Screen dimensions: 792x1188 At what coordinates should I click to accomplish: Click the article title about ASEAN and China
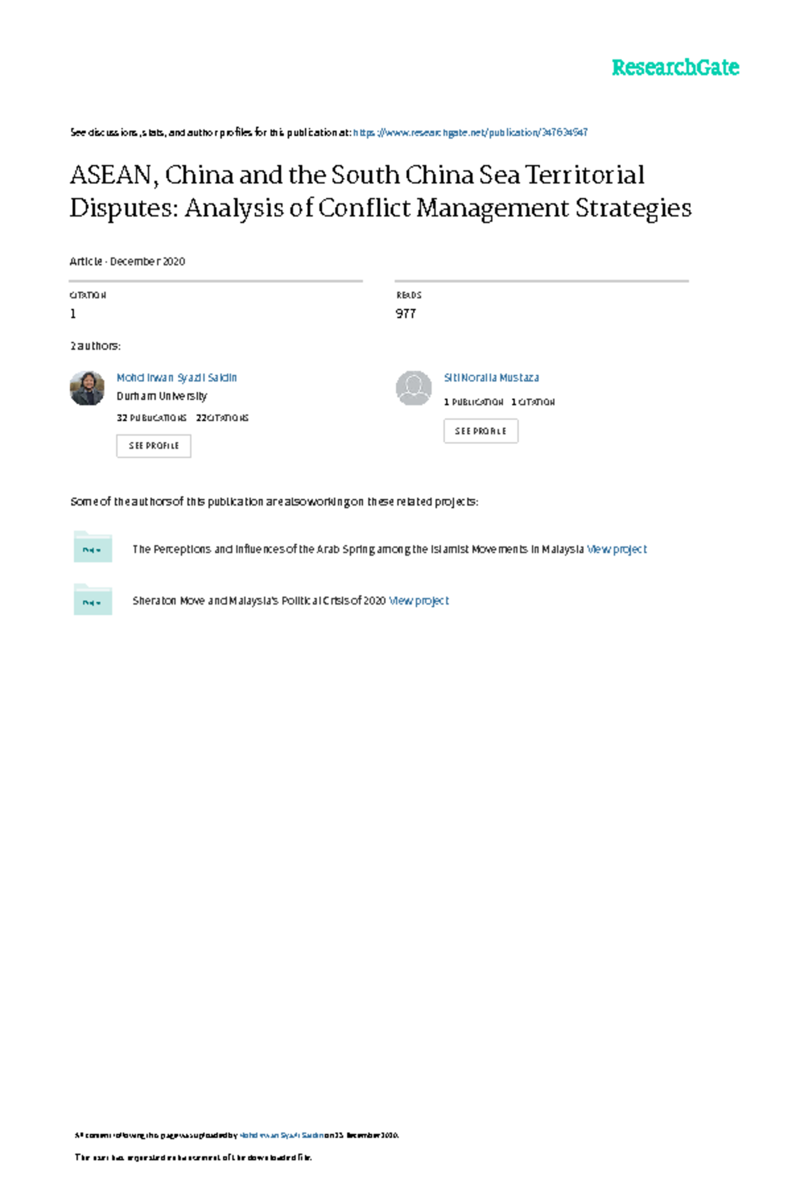[x=380, y=191]
